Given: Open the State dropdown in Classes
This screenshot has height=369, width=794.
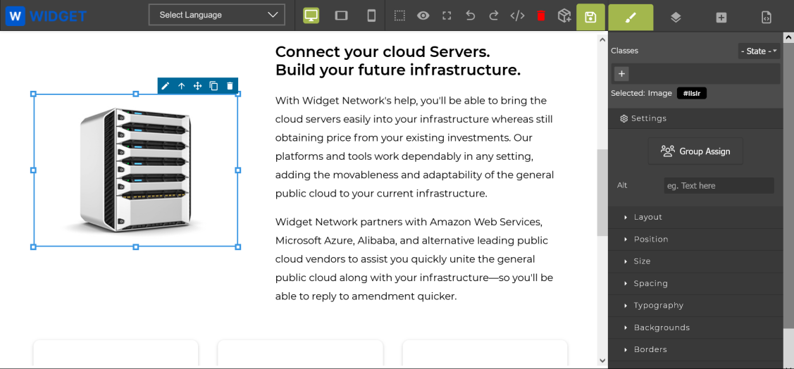Looking at the screenshot, I should coord(759,51).
